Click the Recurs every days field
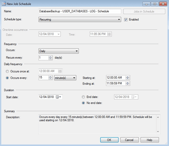The image size is (169, 146). point(44,58)
